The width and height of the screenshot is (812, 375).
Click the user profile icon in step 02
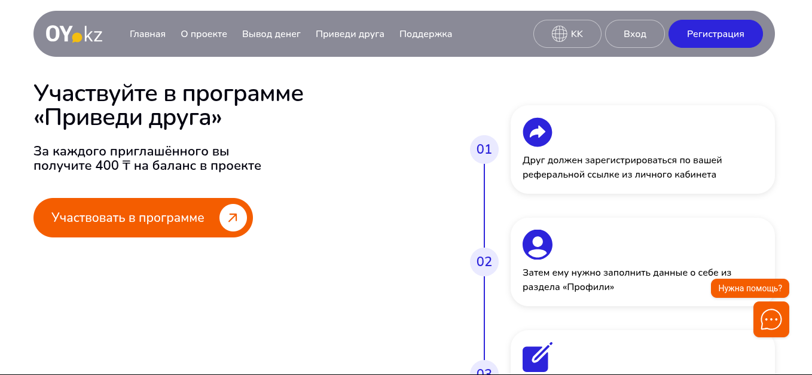click(x=537, y=244)
